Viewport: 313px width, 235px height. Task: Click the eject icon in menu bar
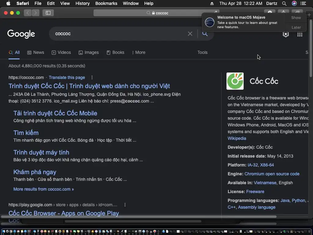(212, 3)
